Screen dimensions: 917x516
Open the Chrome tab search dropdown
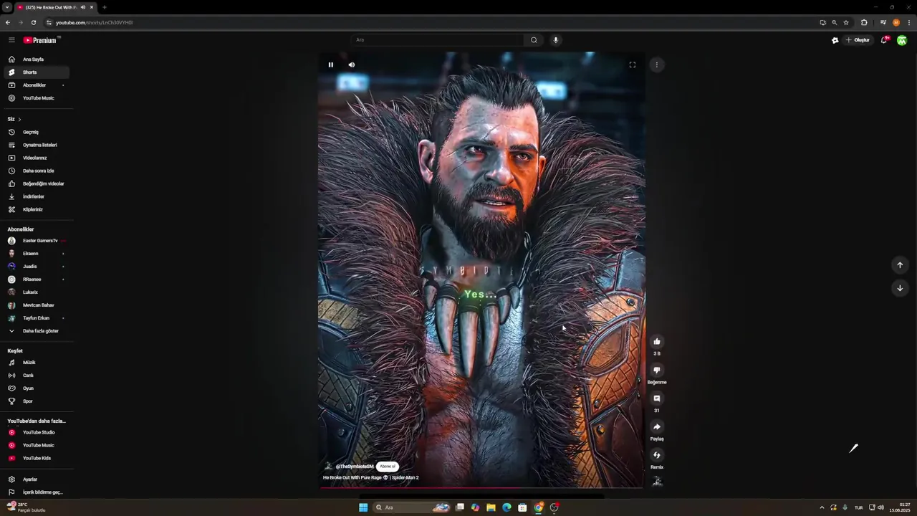point(6,7)
